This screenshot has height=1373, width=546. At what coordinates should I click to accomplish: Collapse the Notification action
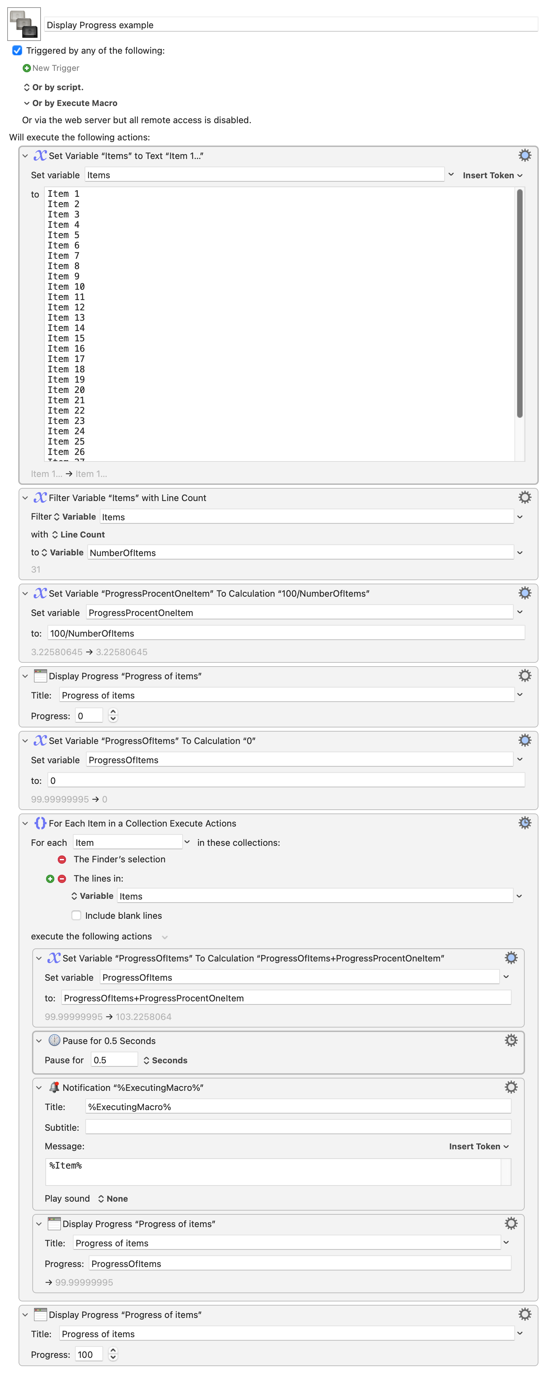click(39, 1088)
